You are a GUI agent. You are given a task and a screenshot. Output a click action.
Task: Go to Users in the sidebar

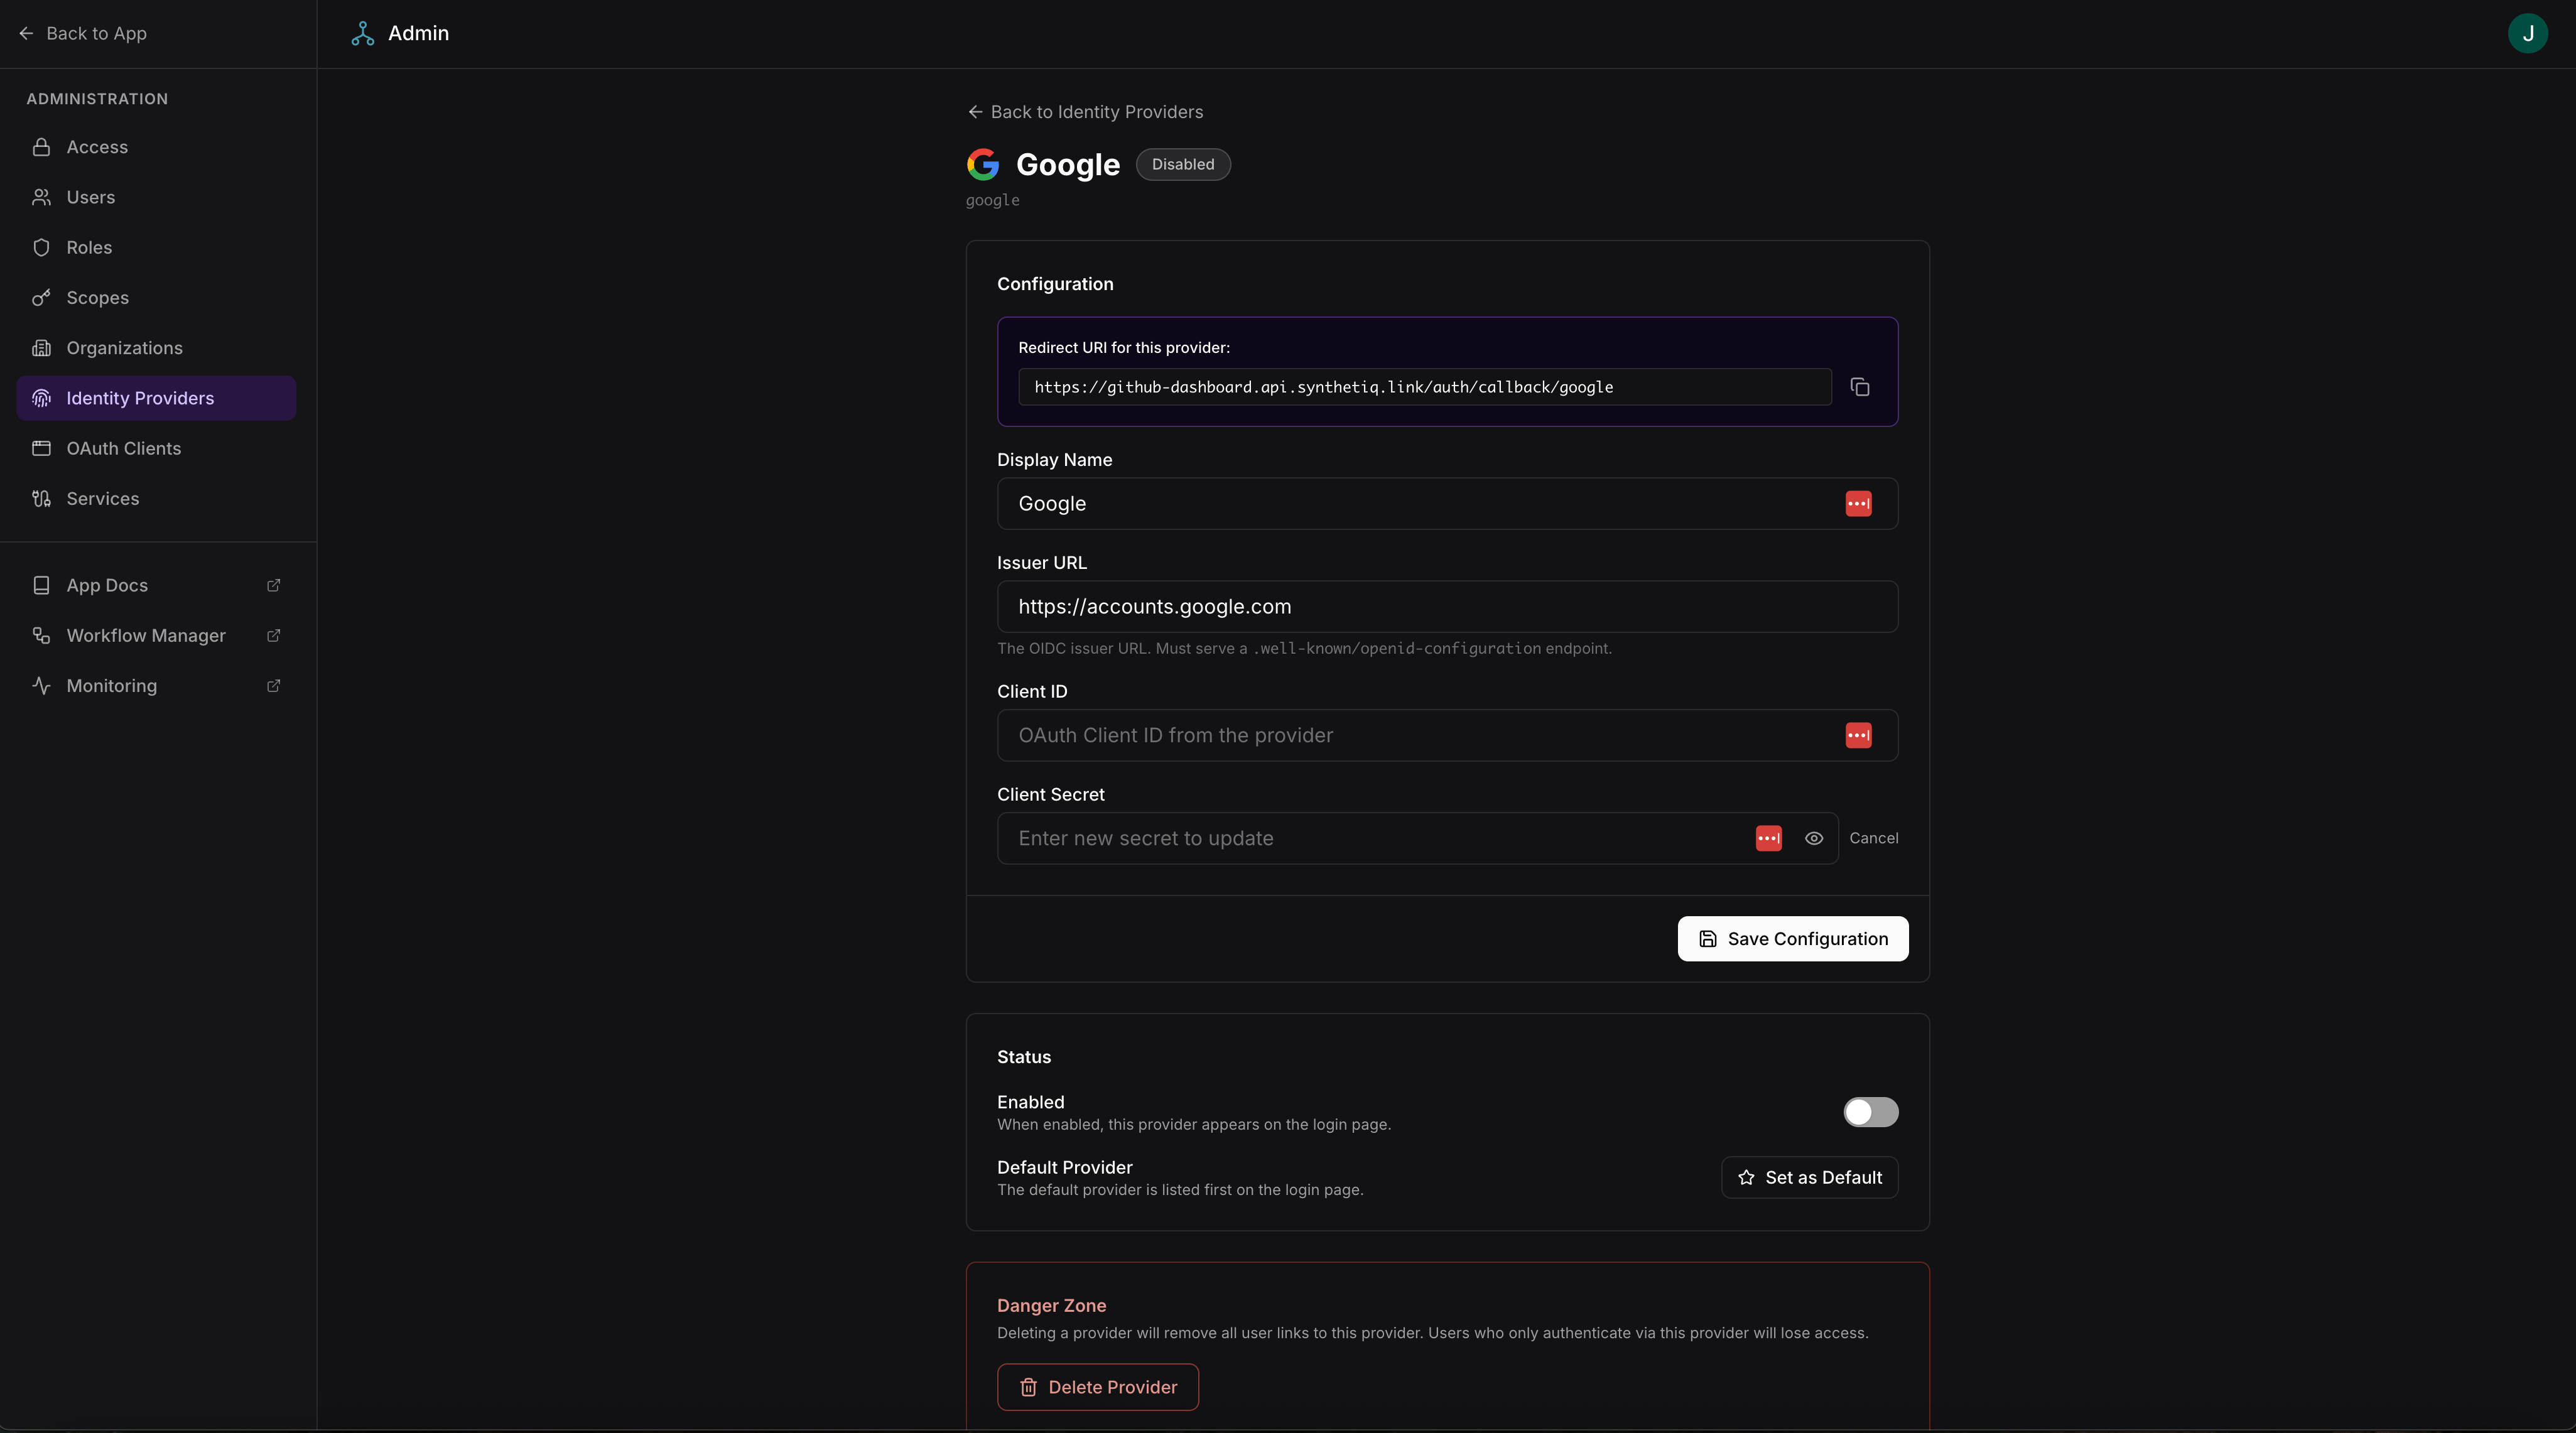pos(156,197)
